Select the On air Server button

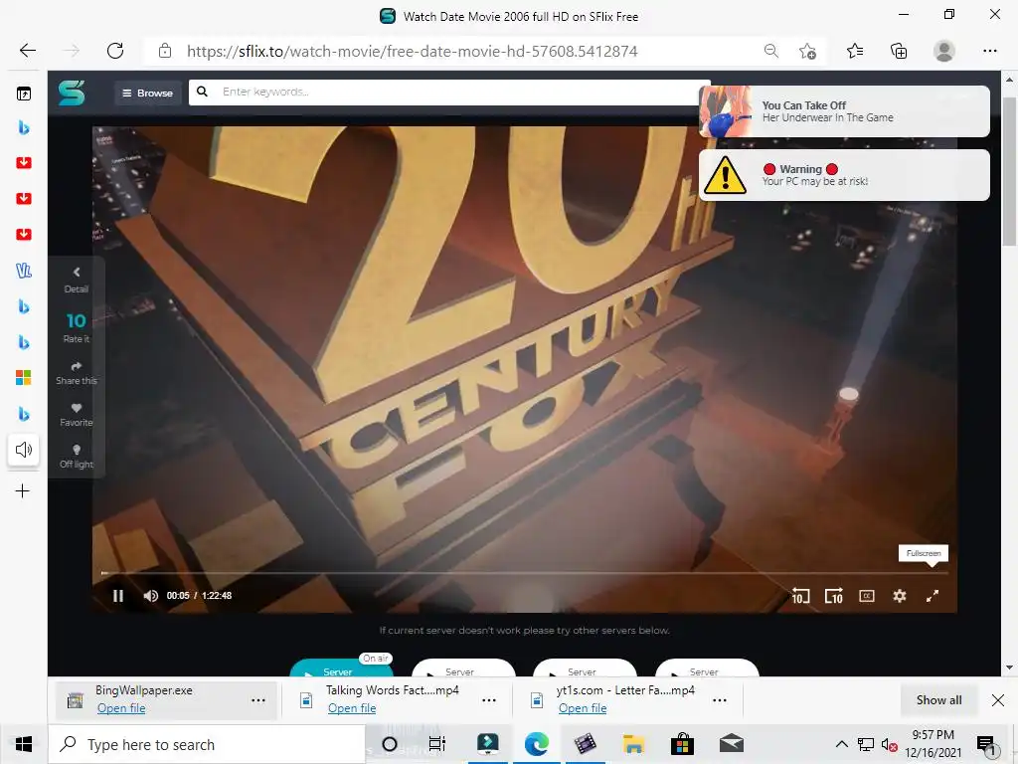click(x=341, y=668)
